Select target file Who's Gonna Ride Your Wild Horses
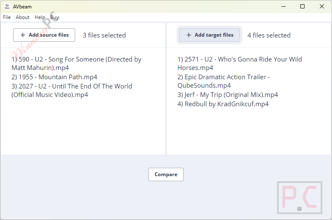The width and height of the screenshot is (332, 220). pos(239,63)
